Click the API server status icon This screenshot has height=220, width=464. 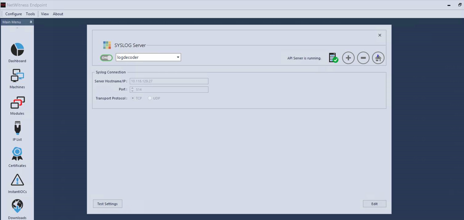[x=333, y=58]
